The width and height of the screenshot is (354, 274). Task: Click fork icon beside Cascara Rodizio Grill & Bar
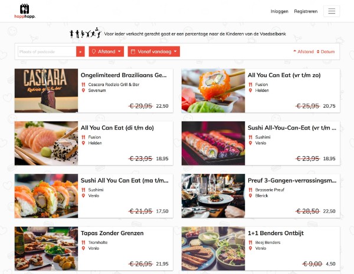coord(83,85)
